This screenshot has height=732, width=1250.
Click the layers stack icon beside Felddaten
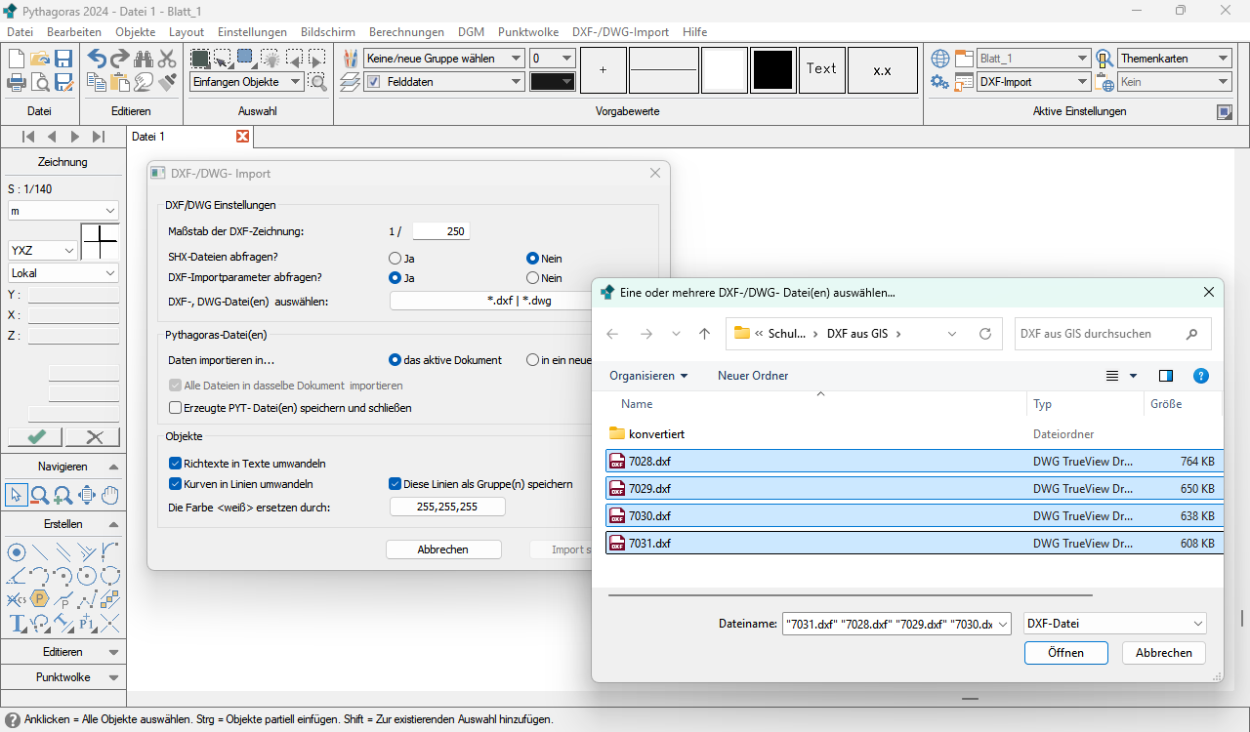[351, 82]
